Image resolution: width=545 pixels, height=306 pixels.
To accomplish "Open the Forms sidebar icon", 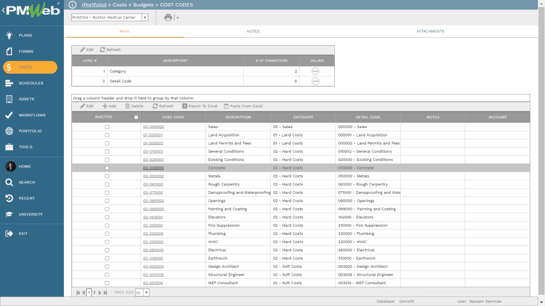I will click(x=10, y=51).
